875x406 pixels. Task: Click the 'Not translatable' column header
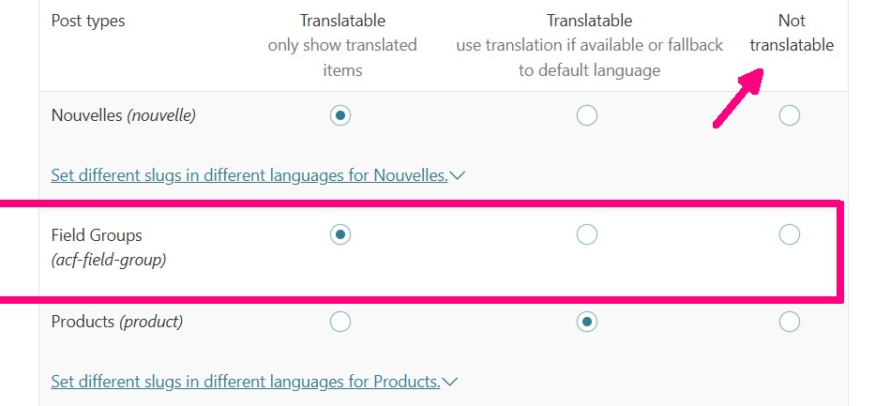(x=792, y=33)
